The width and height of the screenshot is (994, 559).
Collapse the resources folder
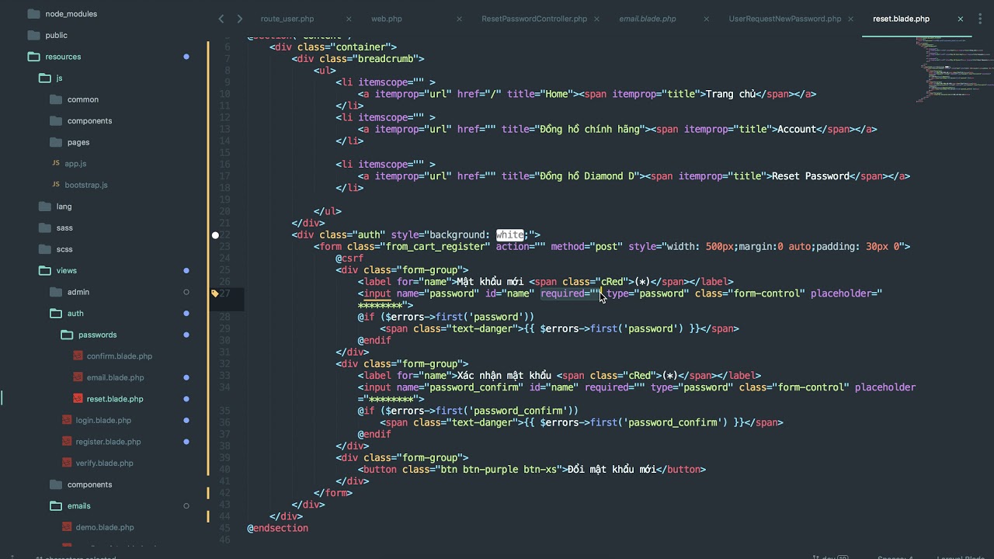(33, 57)
